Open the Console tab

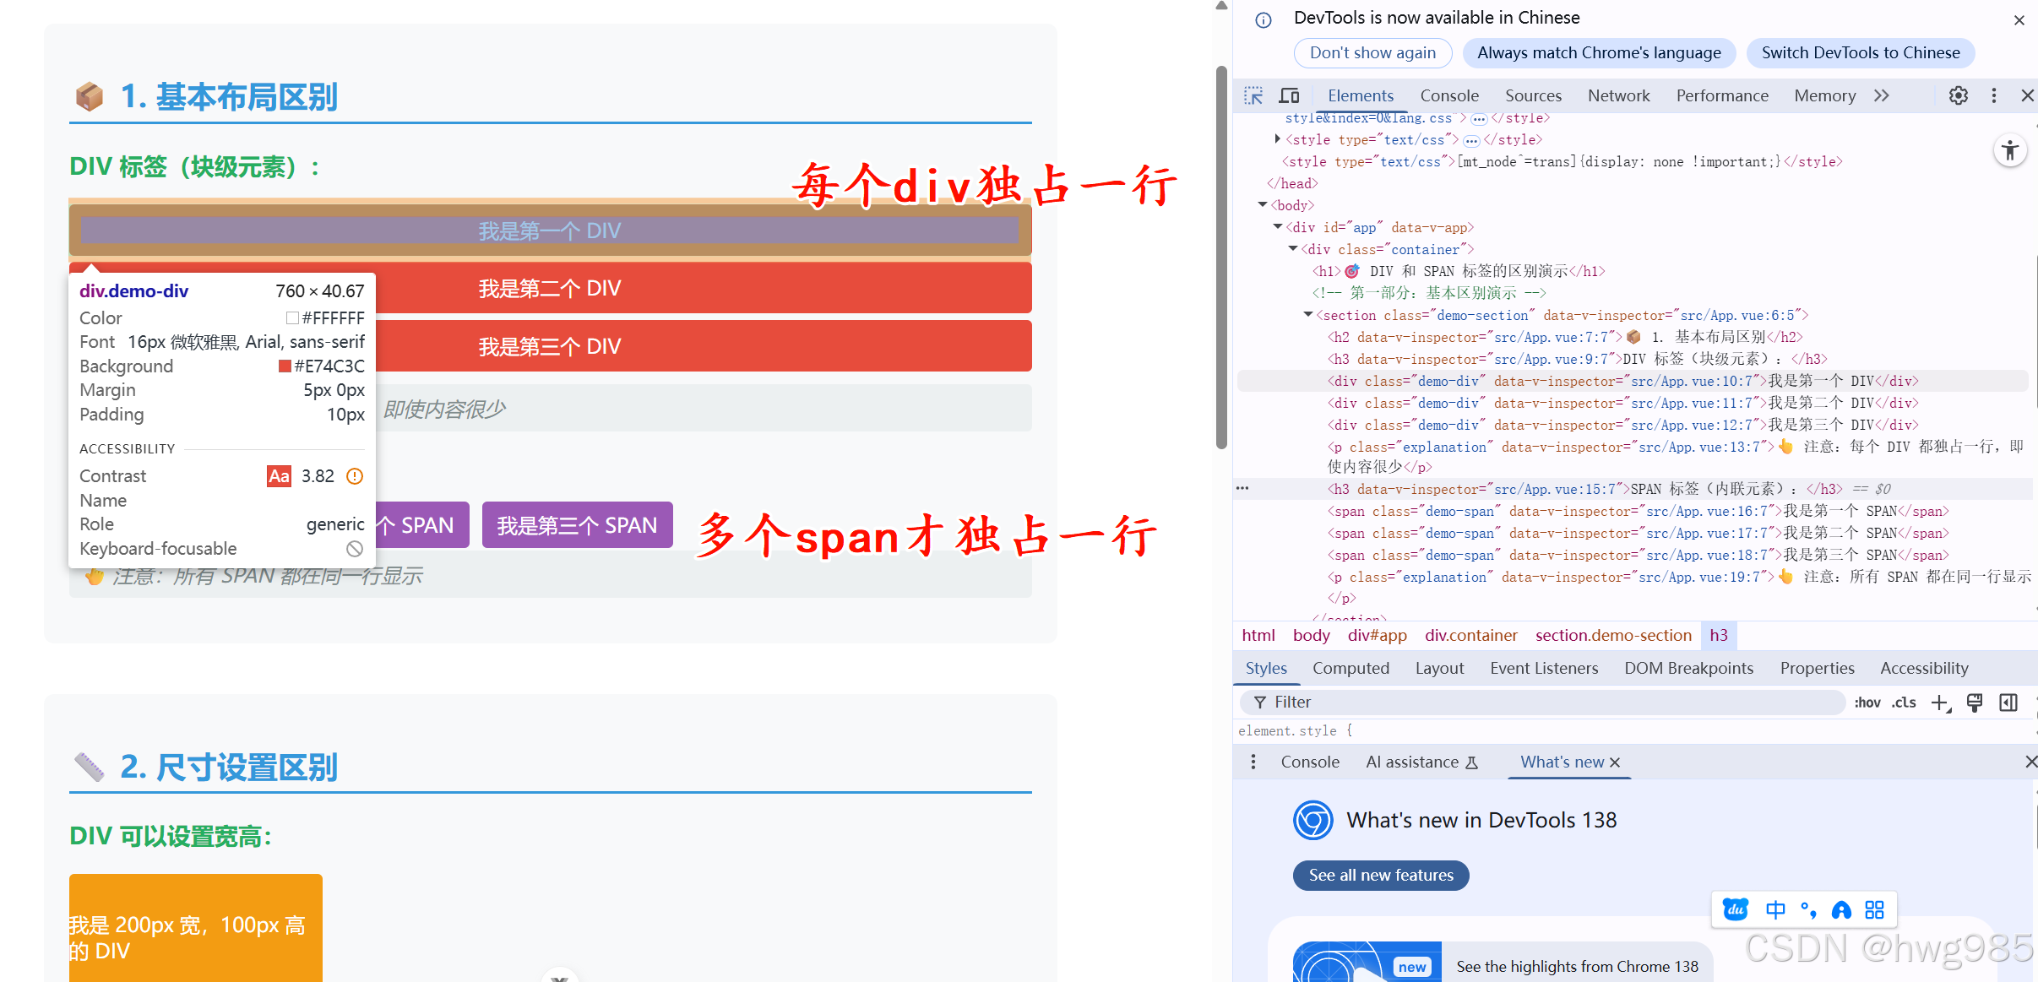[1449, 95]
